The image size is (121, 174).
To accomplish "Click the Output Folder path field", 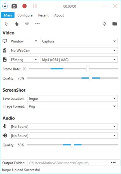I will click(66, 163).
